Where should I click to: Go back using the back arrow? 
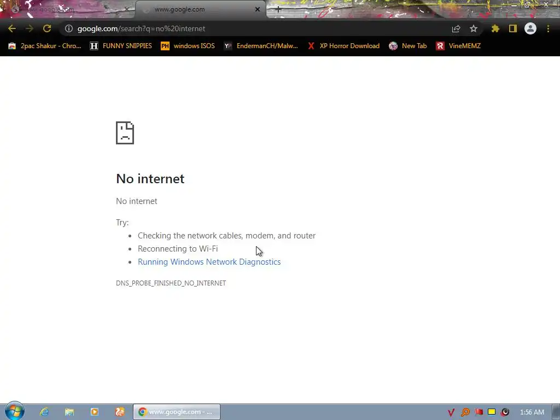12,28
